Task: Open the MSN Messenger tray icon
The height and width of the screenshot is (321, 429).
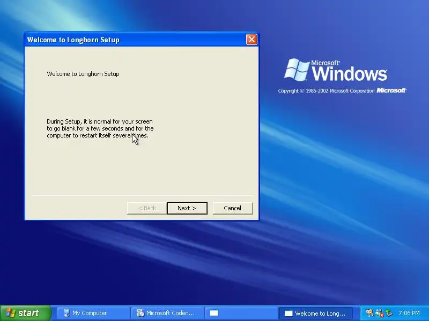Action: [380, 313]
